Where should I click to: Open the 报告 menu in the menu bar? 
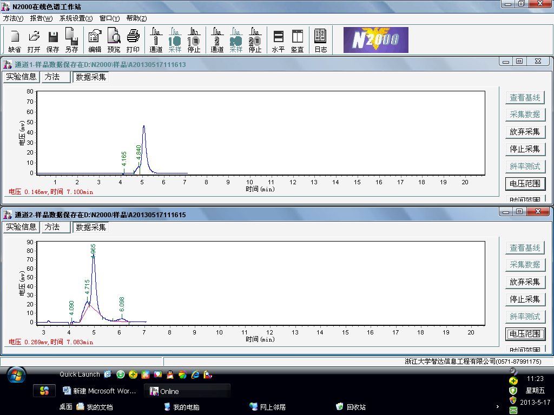click(x=41, y=18)
